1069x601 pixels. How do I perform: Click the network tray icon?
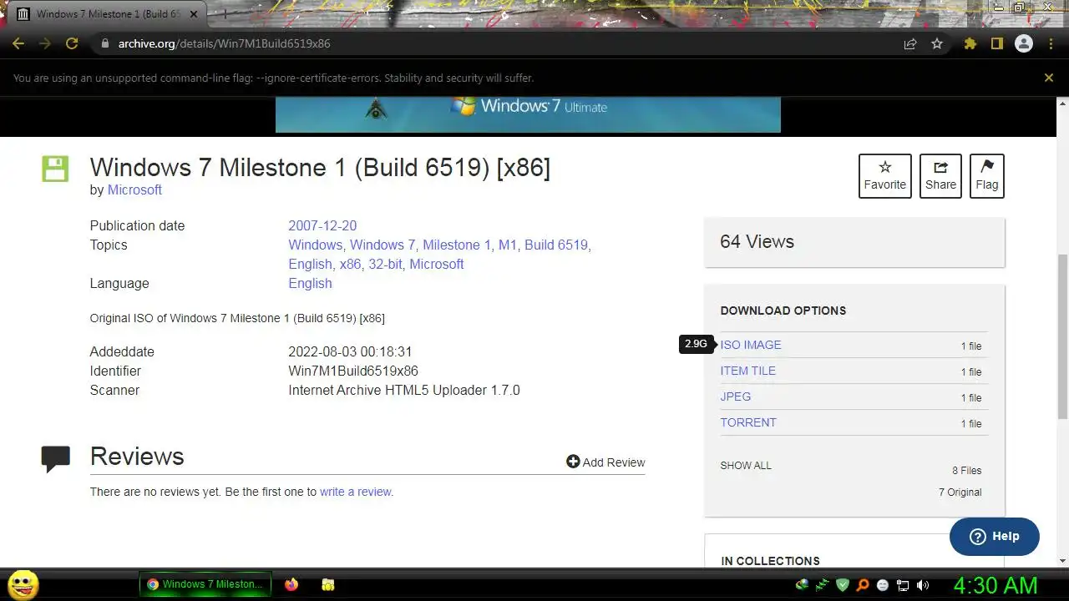(x=903, y=585)
